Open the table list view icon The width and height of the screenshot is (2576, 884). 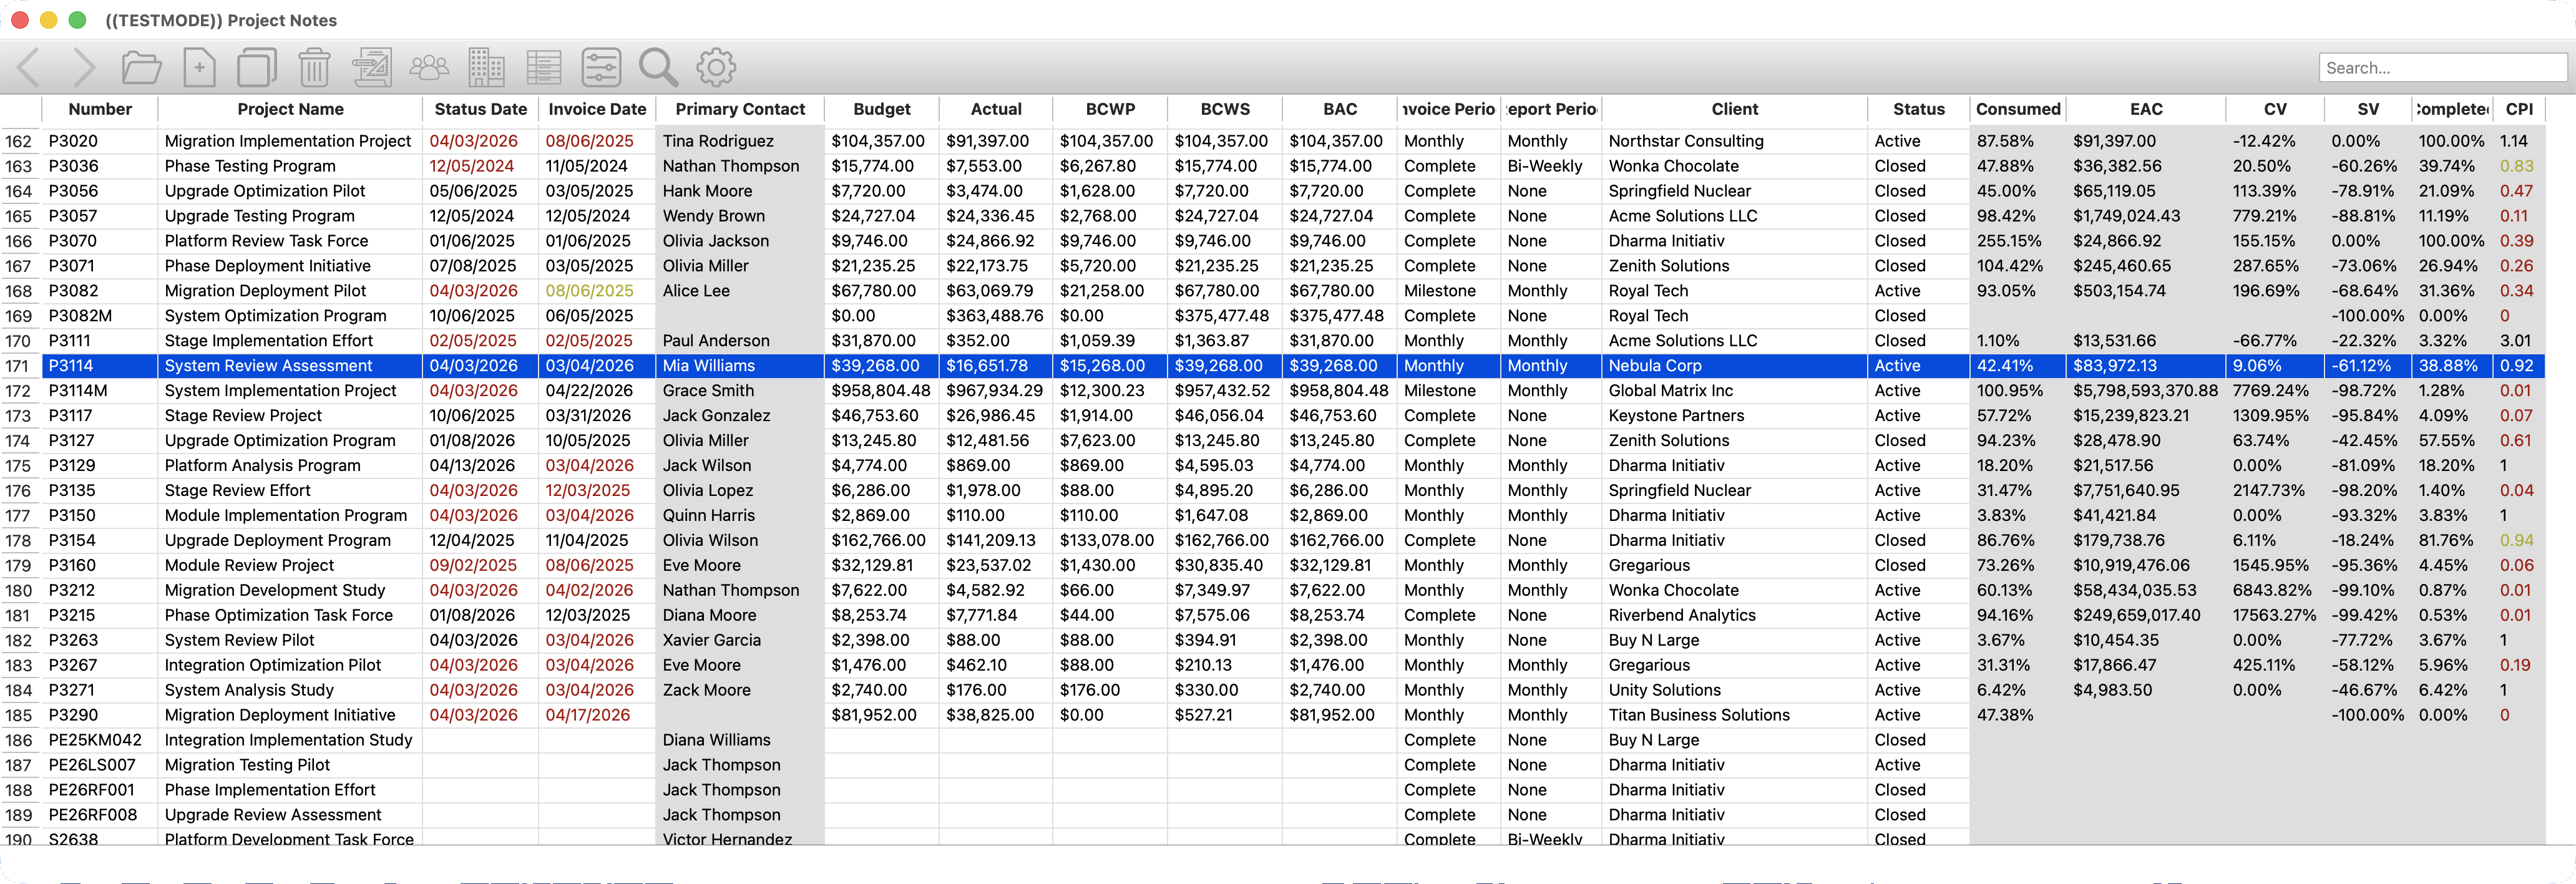[x=544, y=68]
